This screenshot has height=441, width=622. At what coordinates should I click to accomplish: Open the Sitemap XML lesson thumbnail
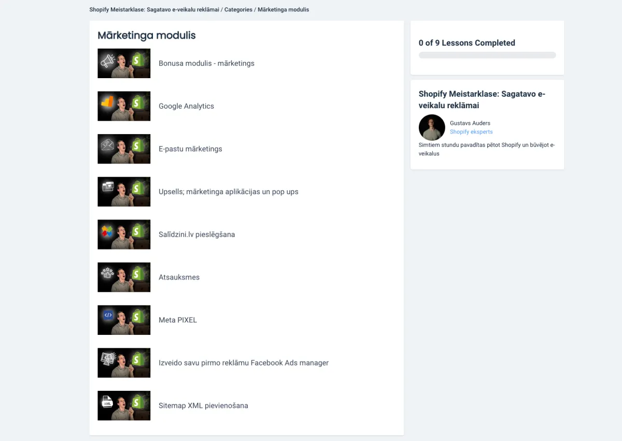point(124,405)
